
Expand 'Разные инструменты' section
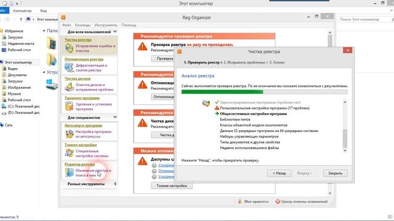pyautogui.click(x=115, y=184)
